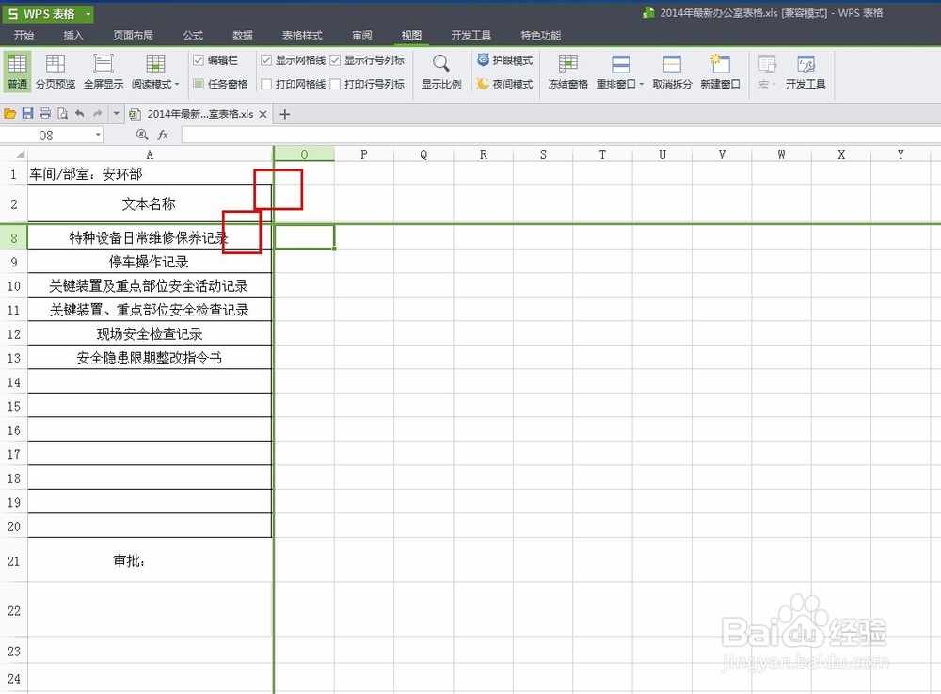Click the fx insert function icon

(x=163, y=135)
